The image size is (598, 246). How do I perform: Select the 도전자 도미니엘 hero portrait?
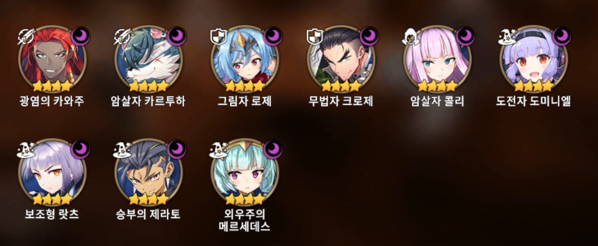click(x=533, y=59)
